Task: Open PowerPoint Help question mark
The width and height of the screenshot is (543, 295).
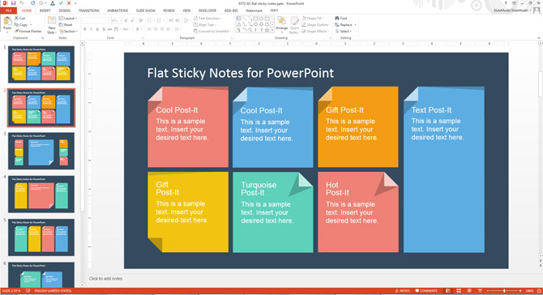Action: tap(506, 3)
